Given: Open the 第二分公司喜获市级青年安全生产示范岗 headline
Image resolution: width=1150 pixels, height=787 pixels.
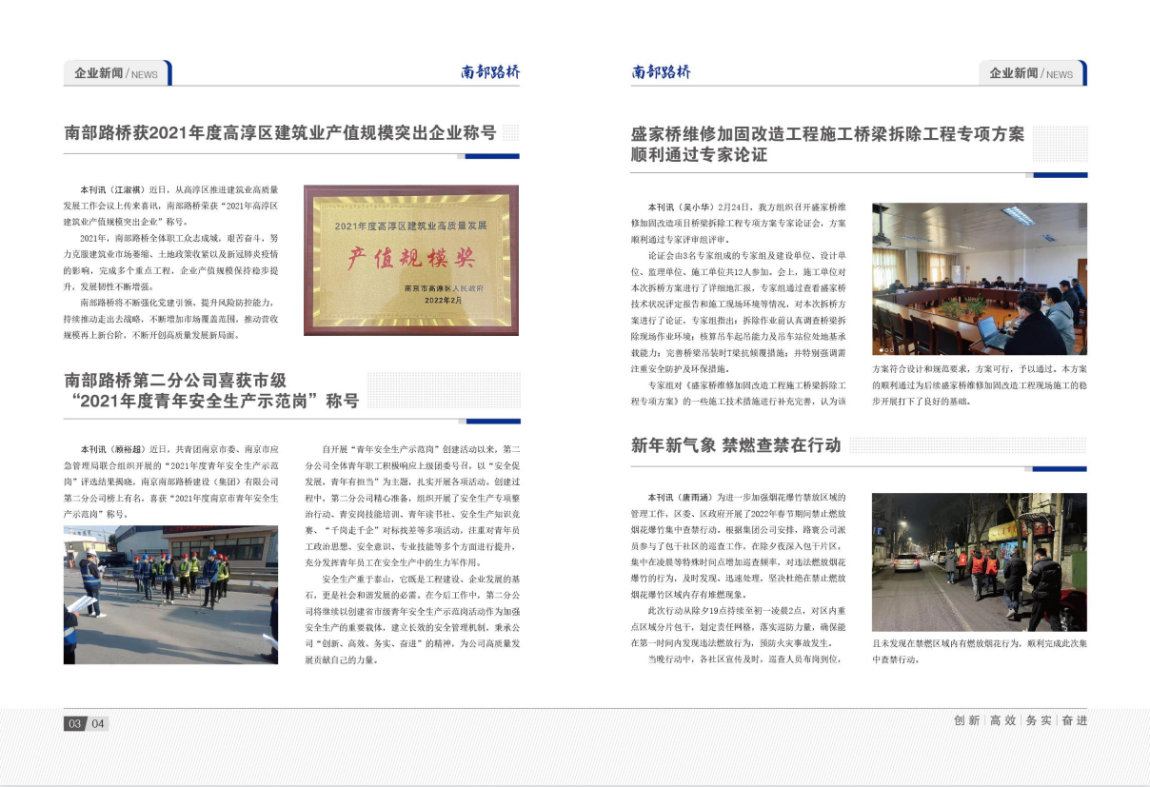Looking at the screenshot, I should [x=211, y=391].
